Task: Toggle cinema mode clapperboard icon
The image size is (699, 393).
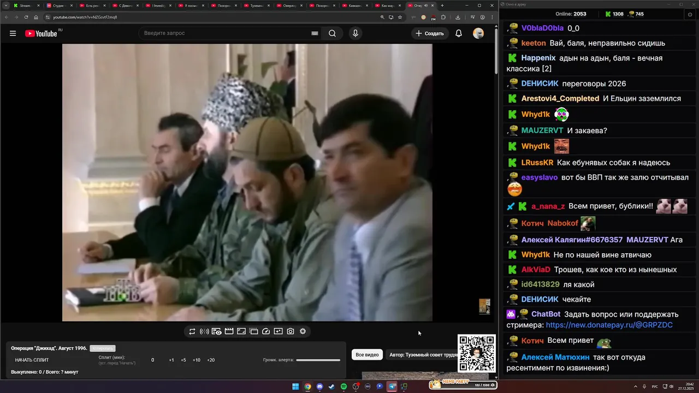Action: [229, 331]
